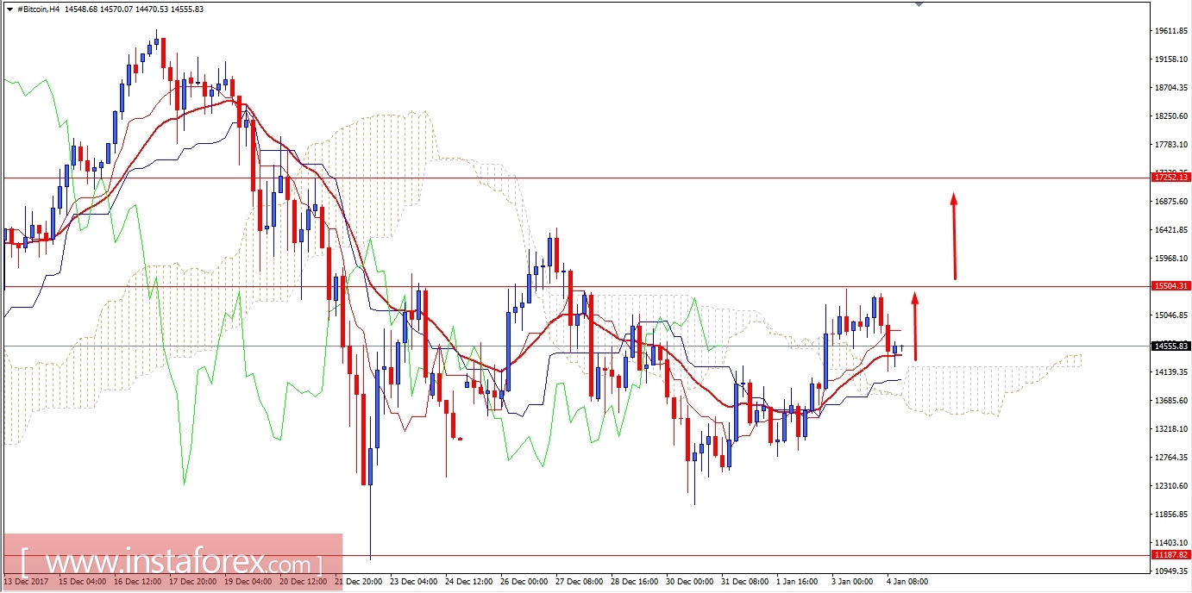
Task: Click price axis value 19611.85
Action: click(x=1171, y=31)
